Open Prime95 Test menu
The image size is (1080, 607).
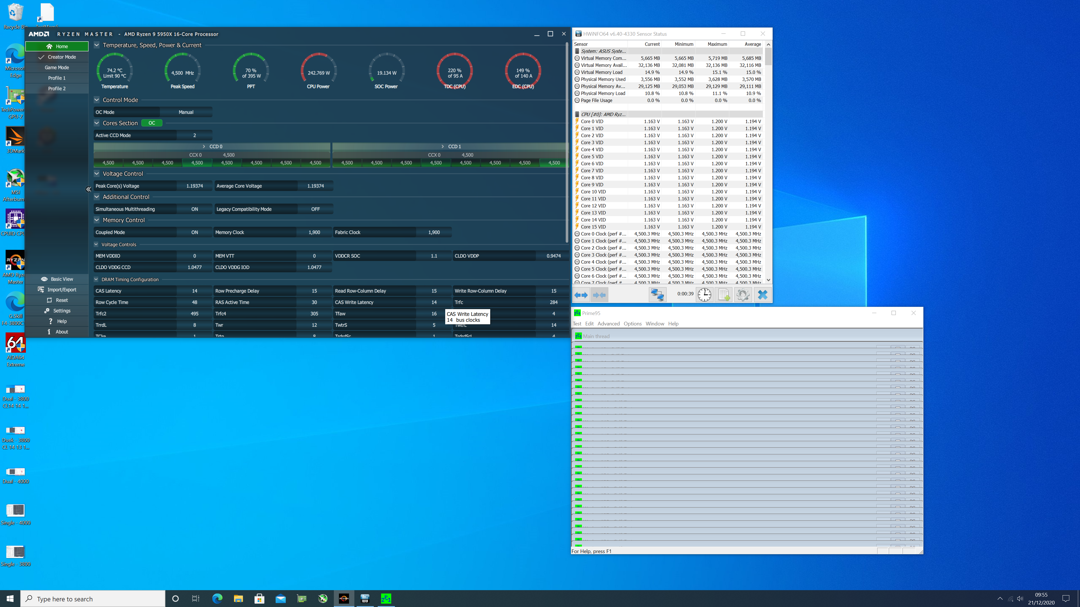tap(577, 324)
